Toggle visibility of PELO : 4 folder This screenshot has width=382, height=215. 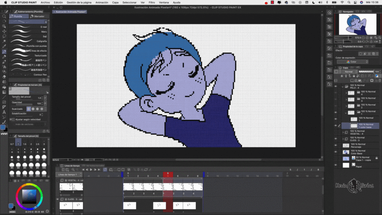(x=336, y=86)
